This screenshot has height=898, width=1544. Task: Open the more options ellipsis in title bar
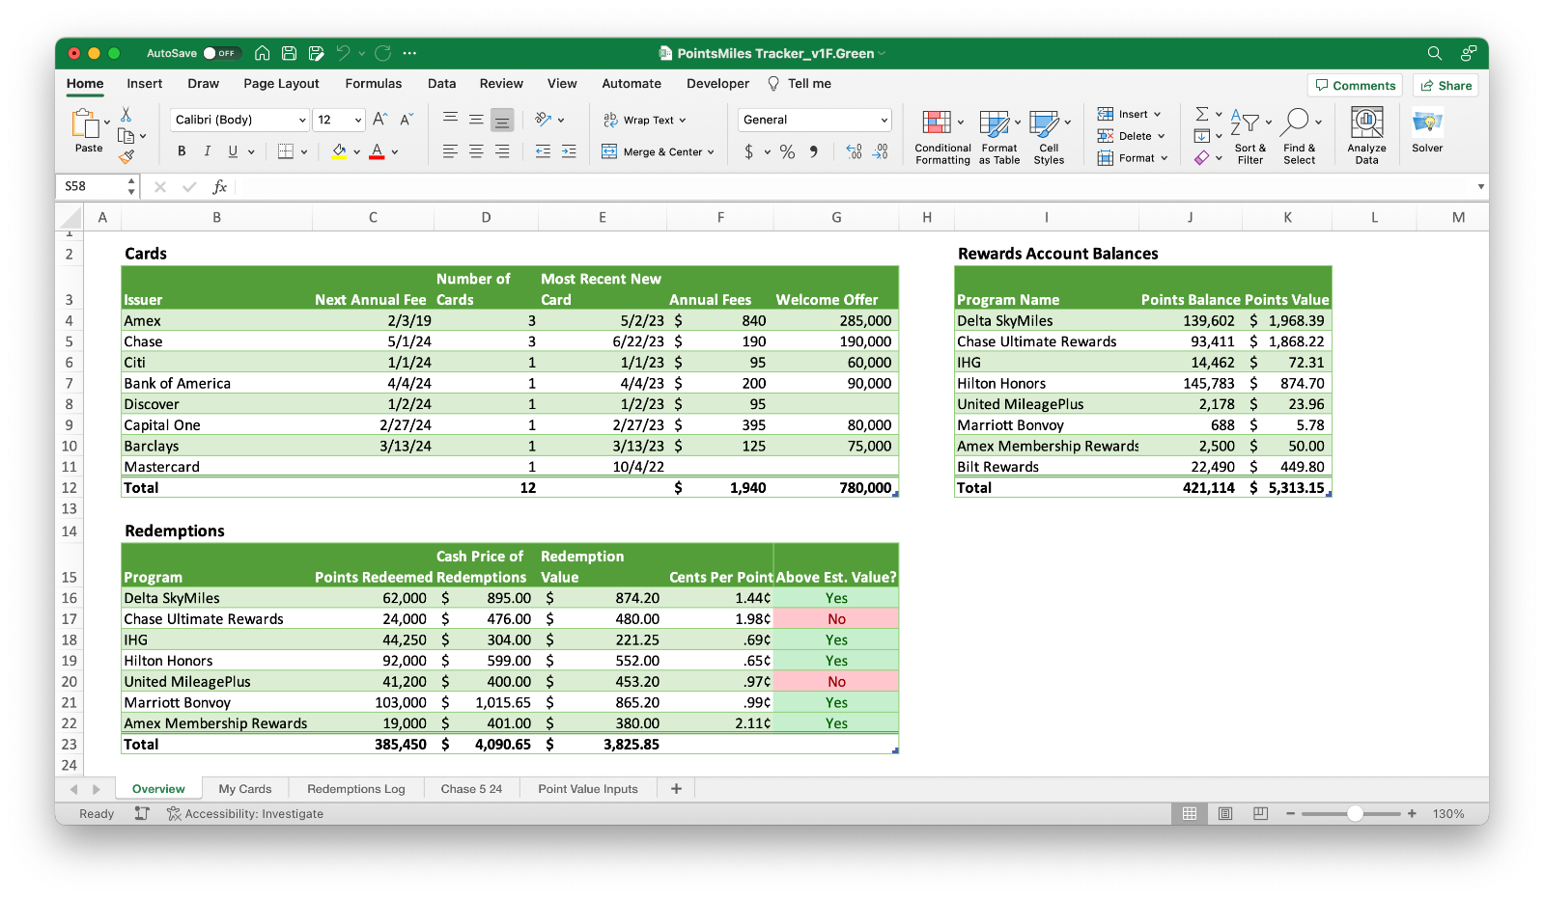409,53
